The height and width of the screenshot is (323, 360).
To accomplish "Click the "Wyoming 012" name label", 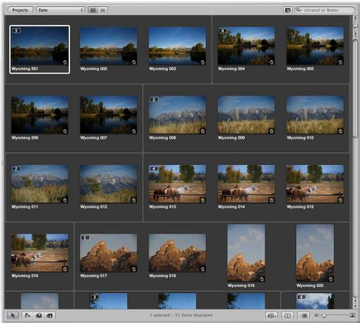I will coord(93,207).
